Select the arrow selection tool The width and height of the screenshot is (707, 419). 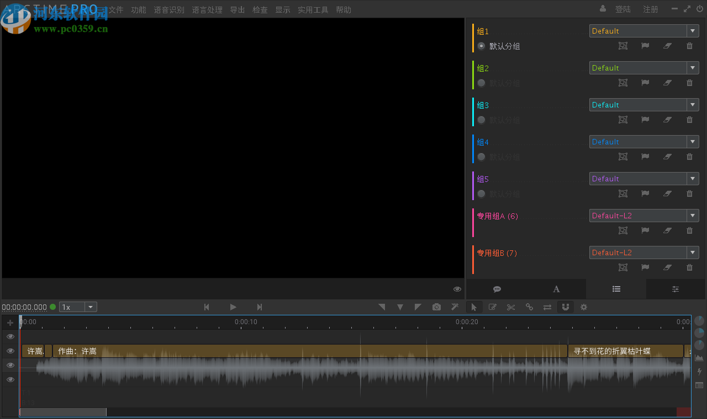click(474, 307)
